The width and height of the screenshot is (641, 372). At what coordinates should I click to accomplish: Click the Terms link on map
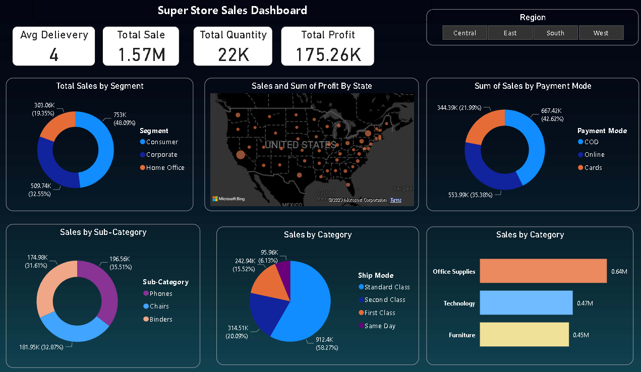[396, 200]
